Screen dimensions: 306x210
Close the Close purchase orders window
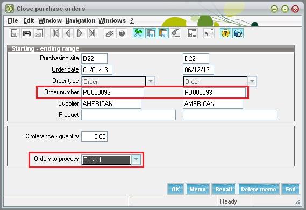[295, 9]
